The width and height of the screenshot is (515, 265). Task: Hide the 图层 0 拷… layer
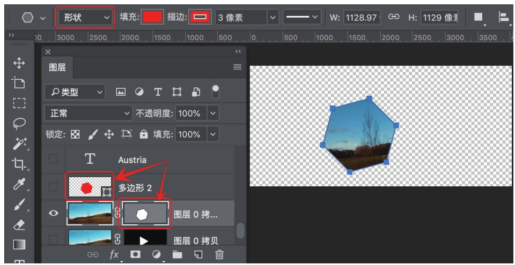coord(54,213)
